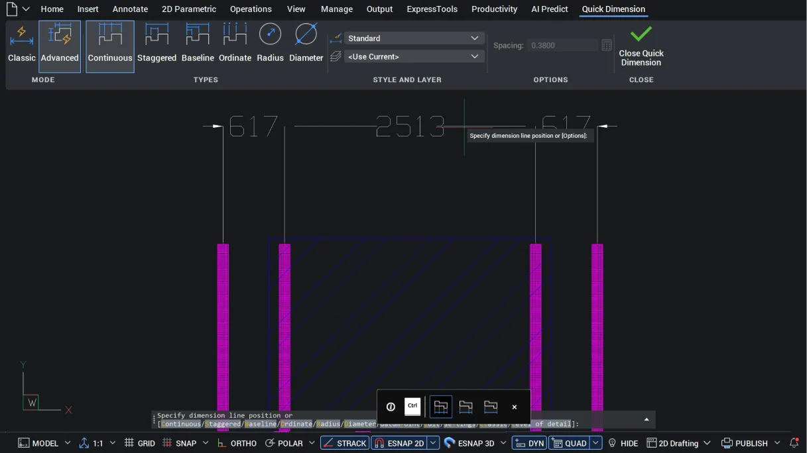Open the Home ribbon tab
This screenshot has height=453, width=807.
tap(52, 9)
